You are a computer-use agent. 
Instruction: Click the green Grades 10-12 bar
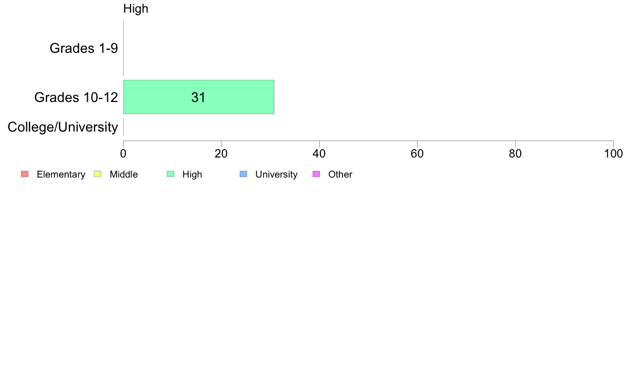click(199, 97)
